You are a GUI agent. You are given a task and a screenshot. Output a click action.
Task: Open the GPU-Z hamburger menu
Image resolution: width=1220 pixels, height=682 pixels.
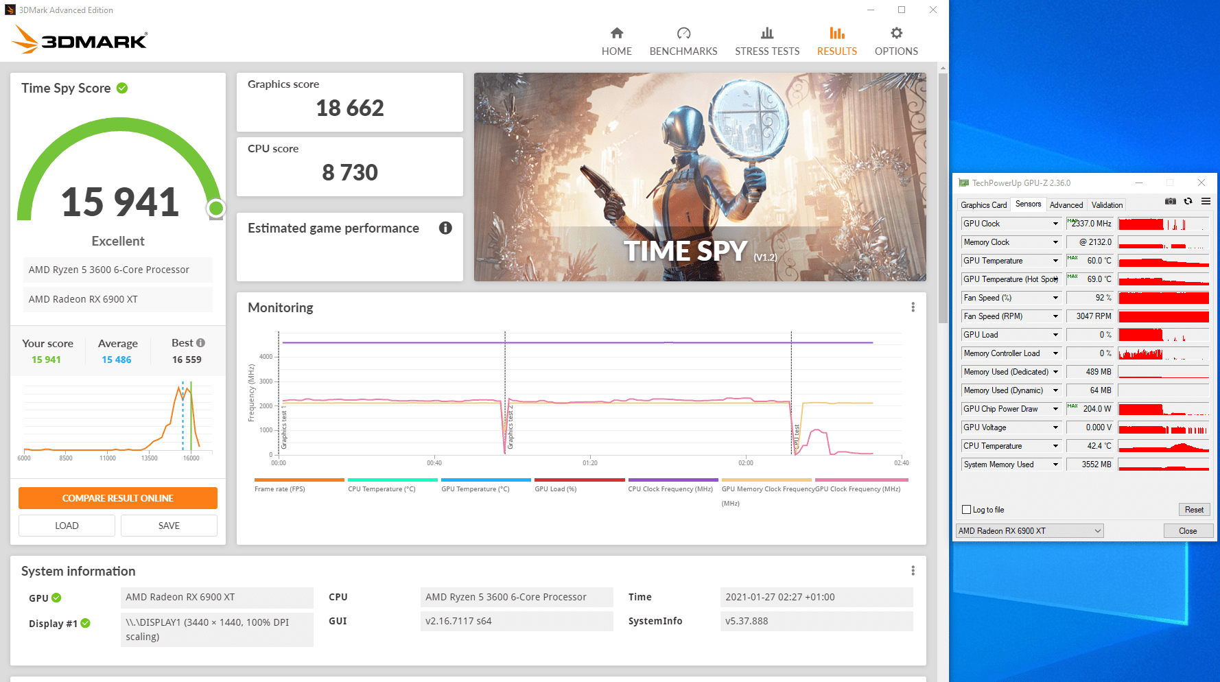click(x=1206, y=201)
